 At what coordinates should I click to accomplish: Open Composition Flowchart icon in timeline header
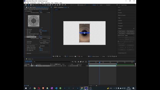tap(72, 62)
